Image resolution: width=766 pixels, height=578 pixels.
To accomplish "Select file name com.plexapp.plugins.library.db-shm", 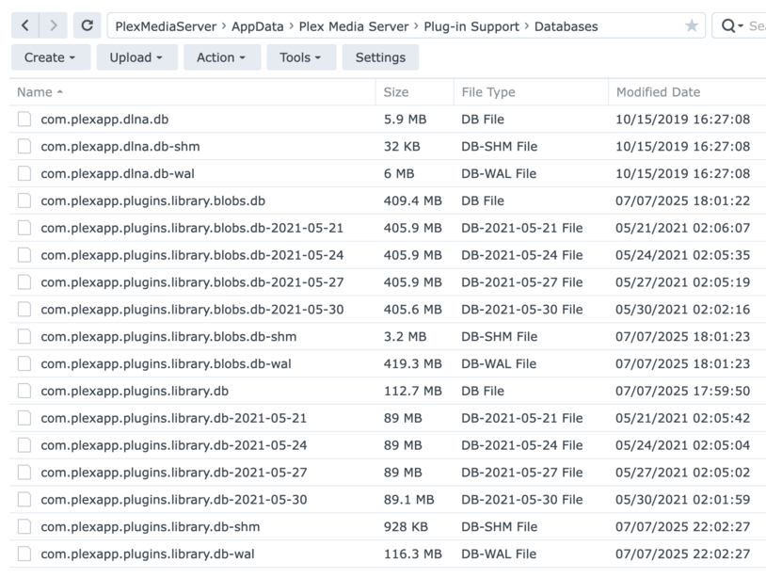I will click(x=150, y=527).
